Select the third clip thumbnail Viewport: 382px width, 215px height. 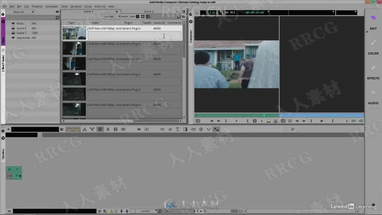point(74,63)
